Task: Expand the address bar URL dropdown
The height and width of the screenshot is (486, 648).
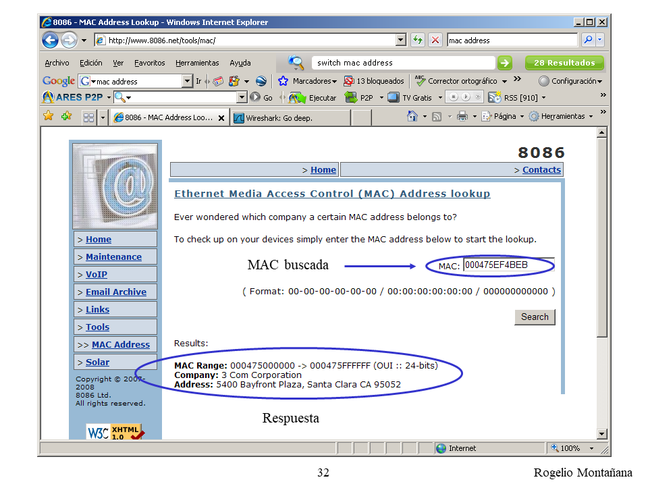Action: [401, 40]
